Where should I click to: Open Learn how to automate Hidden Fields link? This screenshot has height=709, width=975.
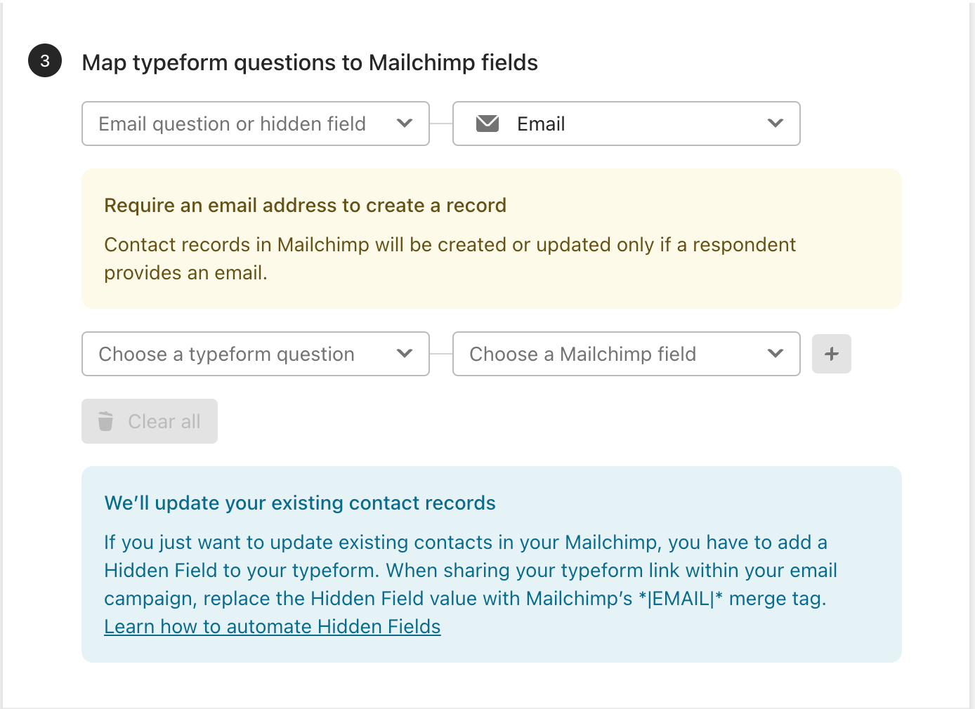[x=273, y=626]
